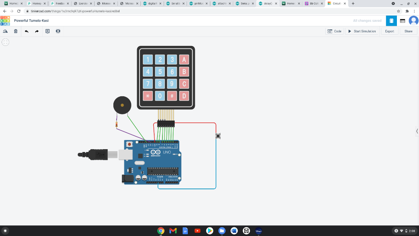Open system tray clock status area
Viewport: 419px width, 236px height.
click(x=405, y=231)
